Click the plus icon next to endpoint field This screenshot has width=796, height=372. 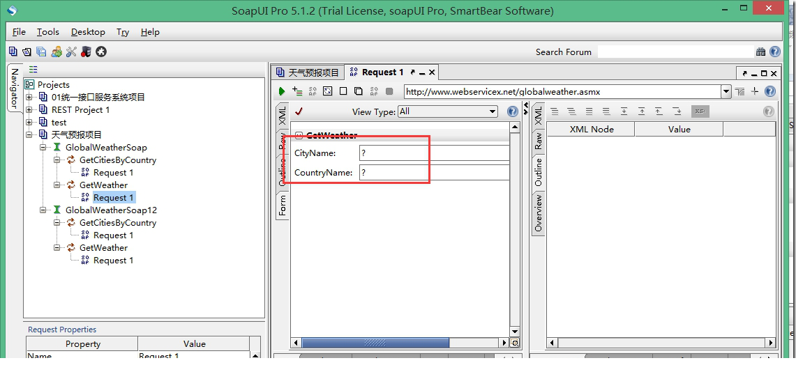(x=755, y=91)
